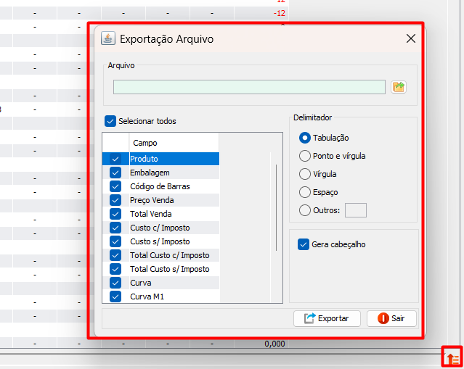Screen dimensions: 464x369
Task: Select the Outros delimiter radio button
Action: [305, 210]
